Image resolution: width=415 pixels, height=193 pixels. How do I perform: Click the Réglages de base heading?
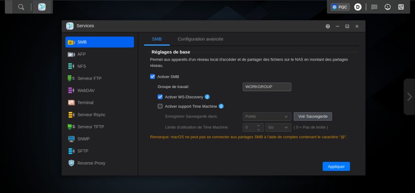click(171, 52)
